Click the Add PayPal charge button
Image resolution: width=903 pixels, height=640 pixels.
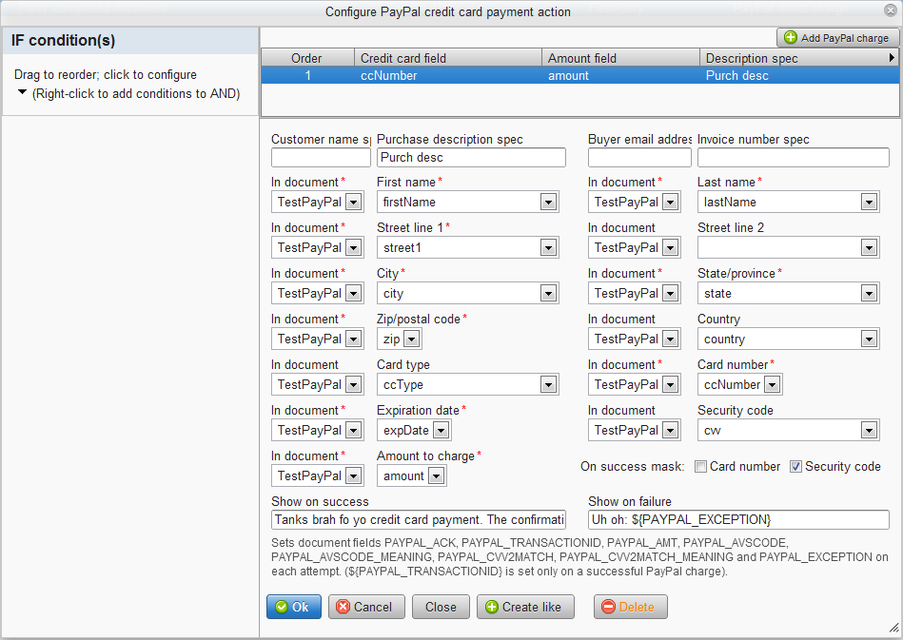(837, 38)
